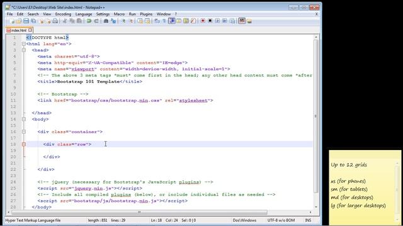Click line number 24 in the margin
The image size is (403, 226).
click(x=13, y=182)
